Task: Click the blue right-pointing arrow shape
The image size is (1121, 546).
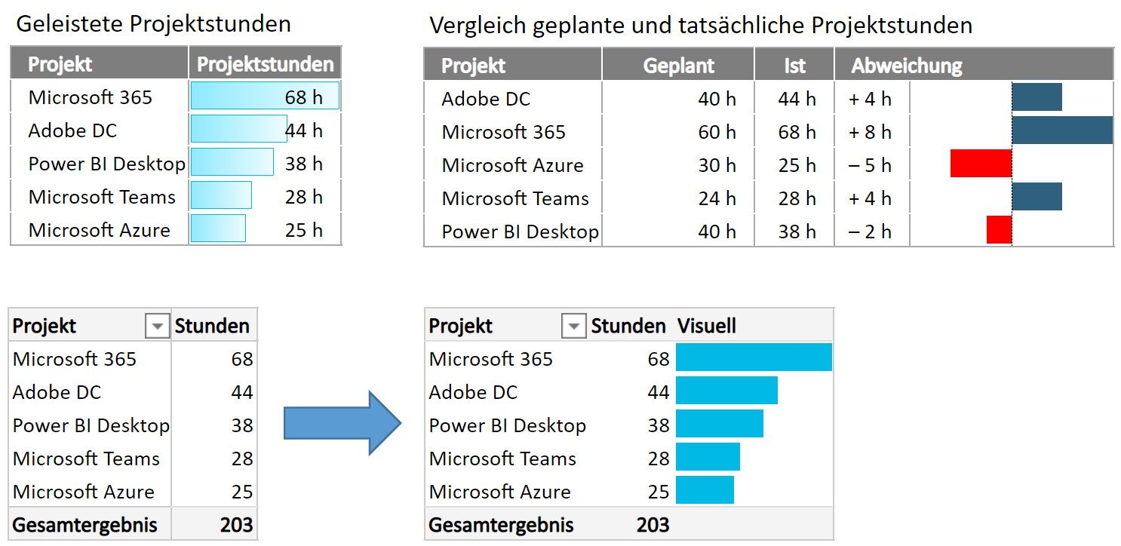Action: (x=342, y=422)
